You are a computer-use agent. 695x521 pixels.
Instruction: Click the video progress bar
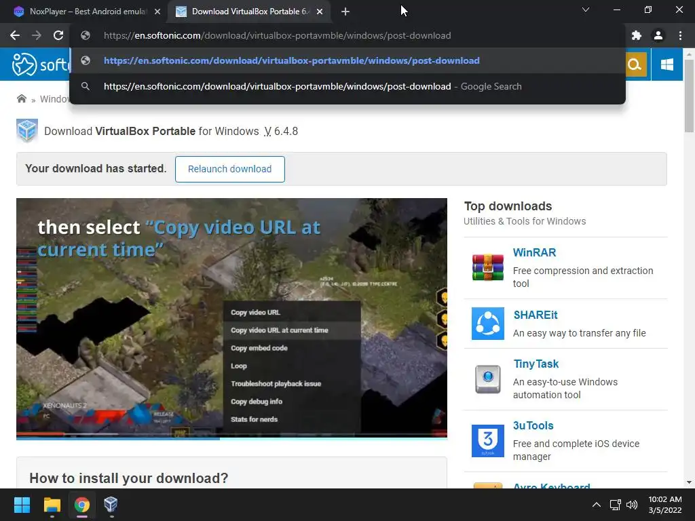231,439
